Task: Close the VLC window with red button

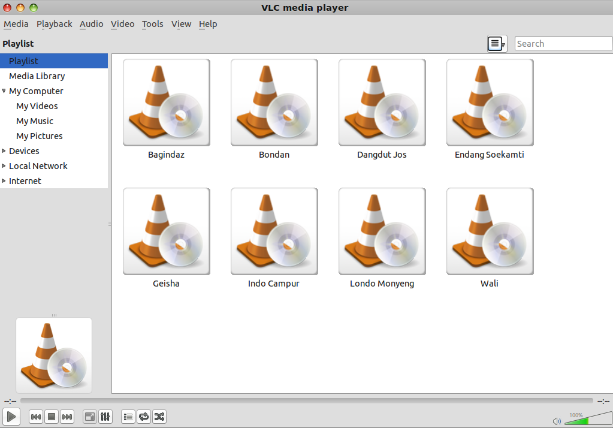Action: [x=7, y=8]
